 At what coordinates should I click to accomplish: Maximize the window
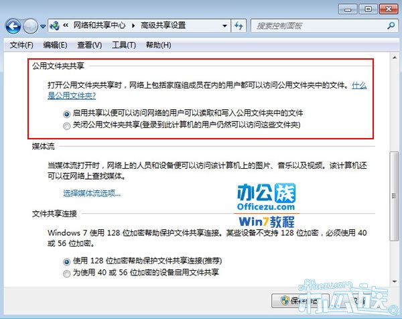[x=368, y=9]
